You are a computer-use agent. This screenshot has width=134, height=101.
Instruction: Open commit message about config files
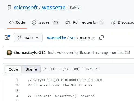[89, 53]
